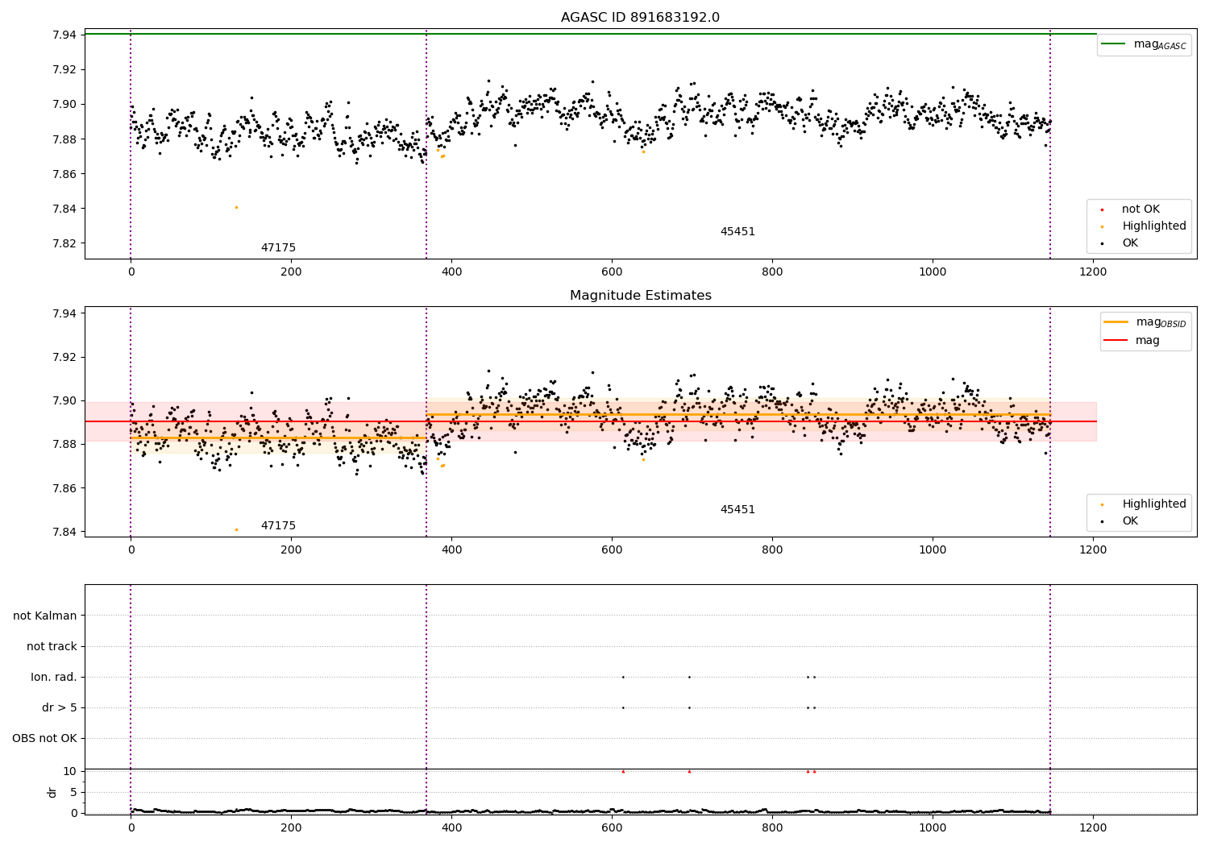Click the 'dr > 5' axis label
The width and height of the screenshot is (1209, 846).
(60, 707)
